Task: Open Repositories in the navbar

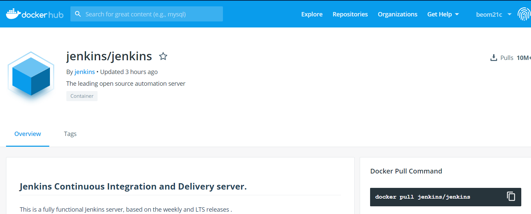Action: tap(350, 14)
